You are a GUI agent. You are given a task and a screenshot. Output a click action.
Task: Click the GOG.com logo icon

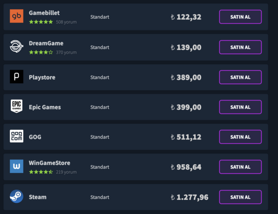click(x=17, y=136)
